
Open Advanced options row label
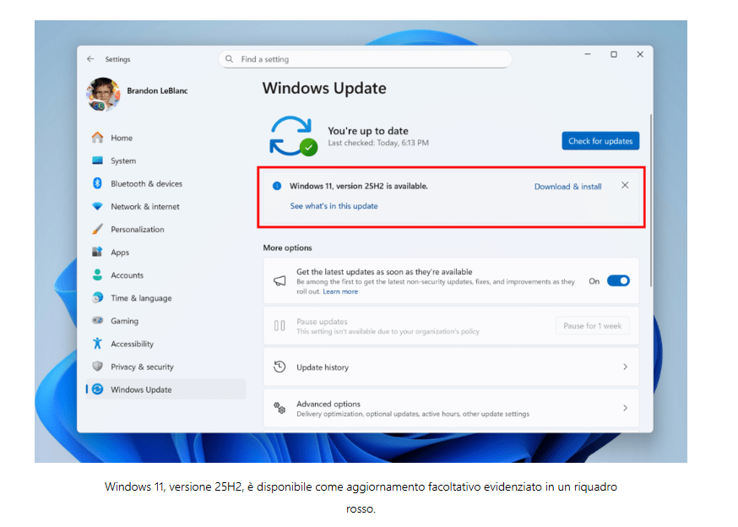click(328, 404)
